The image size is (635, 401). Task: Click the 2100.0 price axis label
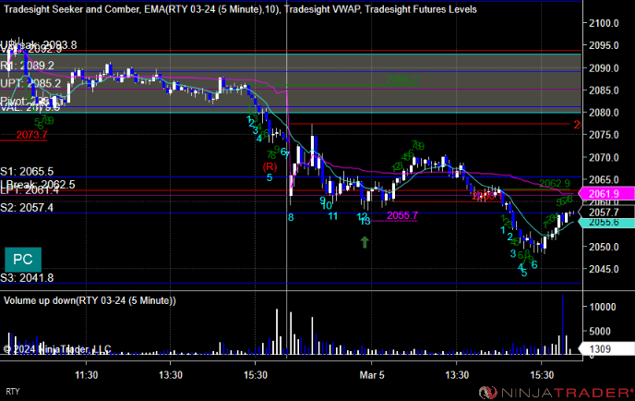point(604,23)
